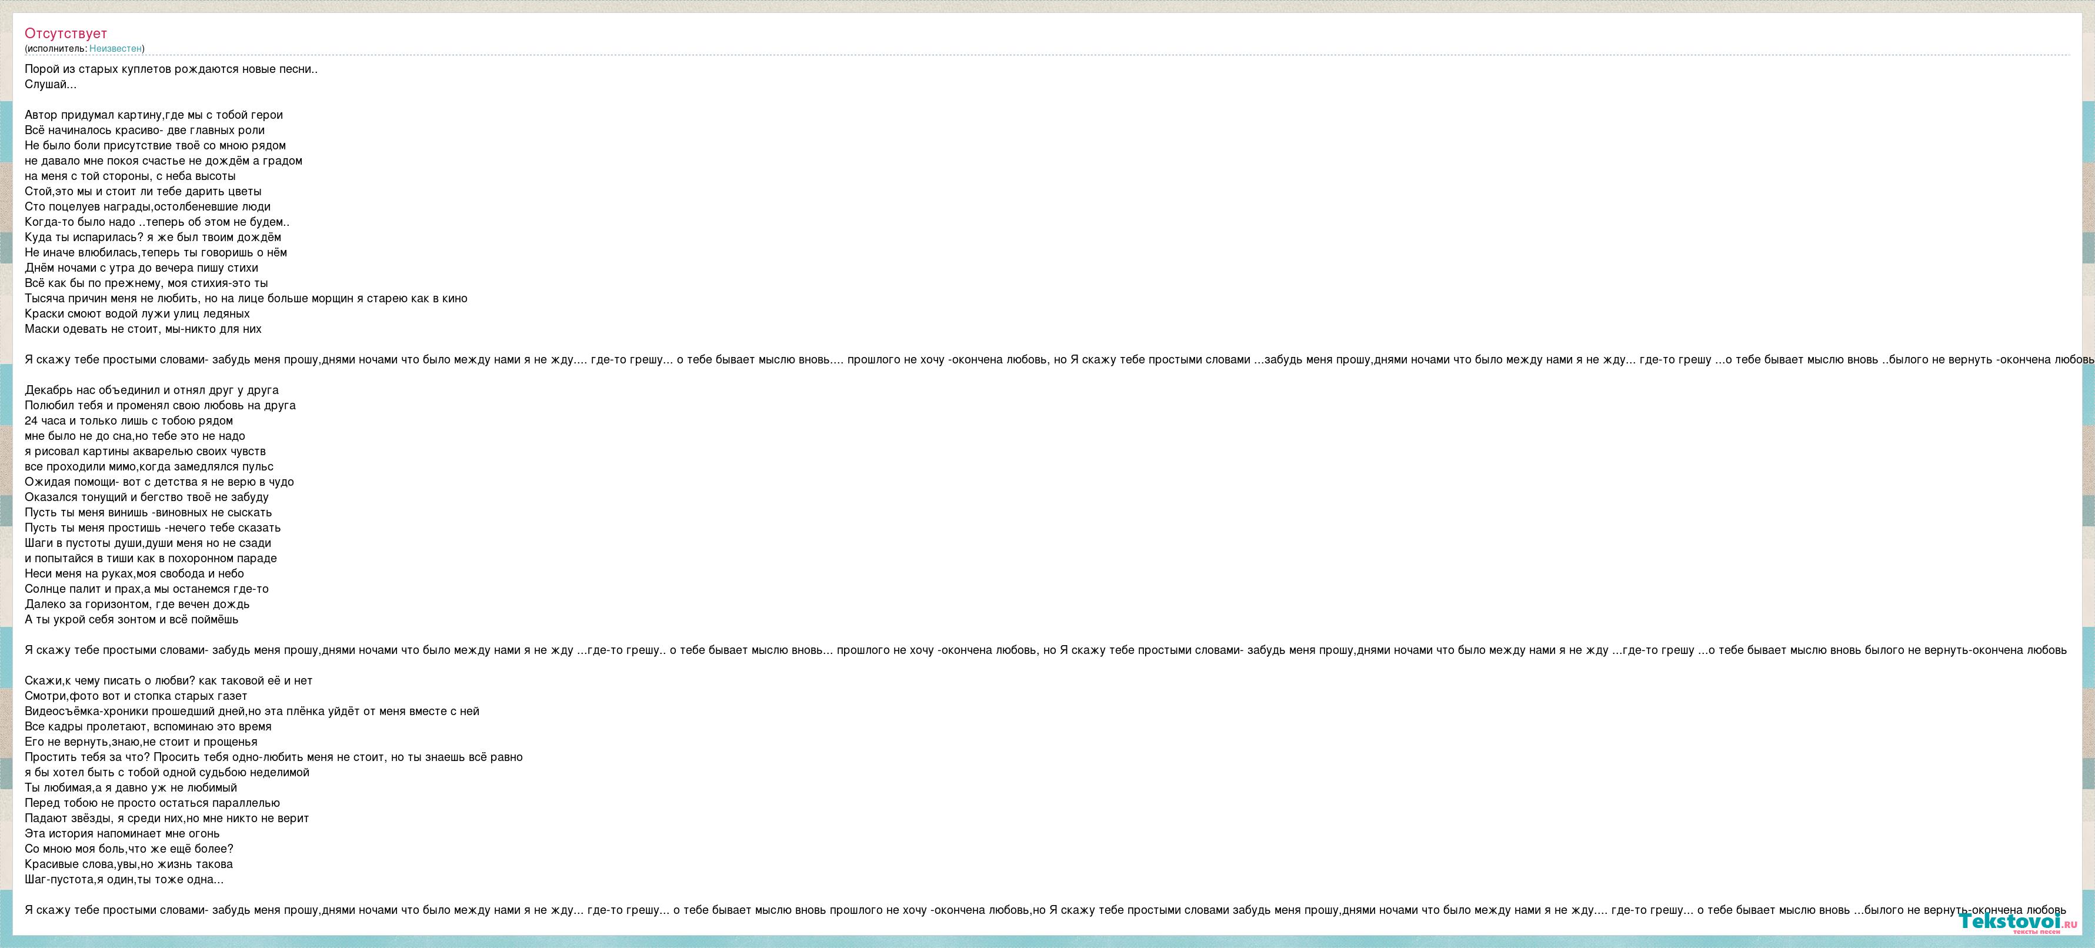Click the line 'Его не вернуть,знаю,не стоит и прощенья'
The height and width of the screenshot is (948, 2095).
point(141,742)
